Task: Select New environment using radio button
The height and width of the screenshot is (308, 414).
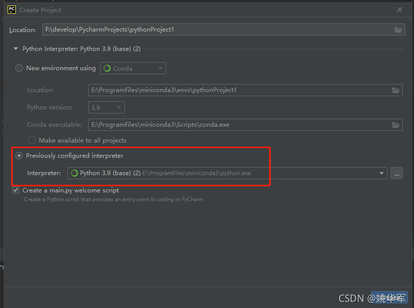Action: coord(19,68)
